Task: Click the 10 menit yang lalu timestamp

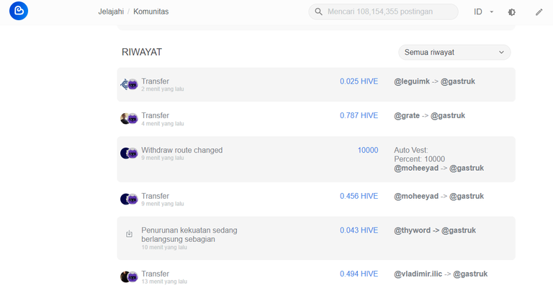Action: pyautogui.click(x=164, y=247)
